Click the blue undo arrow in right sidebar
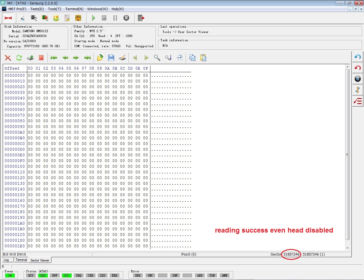The height and width of the screenshot is (280, 364). point(358,57)
